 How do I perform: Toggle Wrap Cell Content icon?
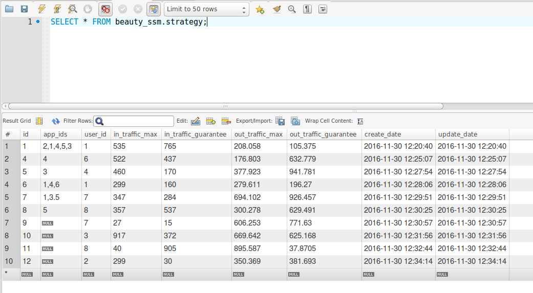(x=360, y=121)
